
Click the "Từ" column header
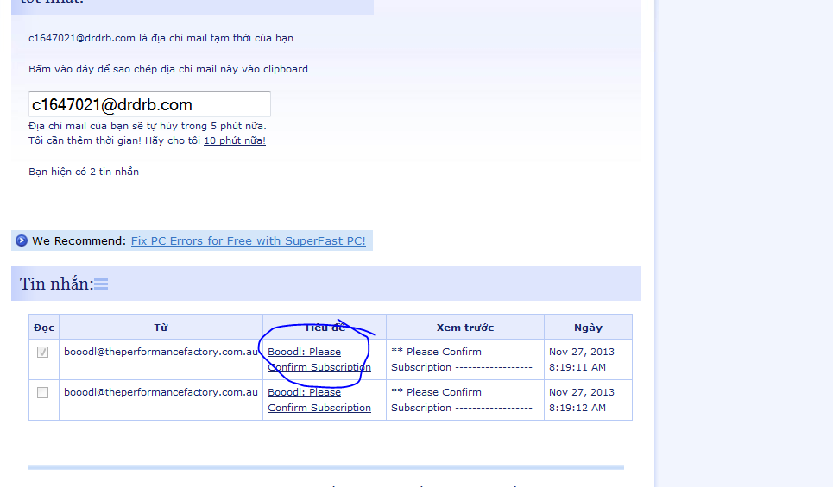pos(161,328)
